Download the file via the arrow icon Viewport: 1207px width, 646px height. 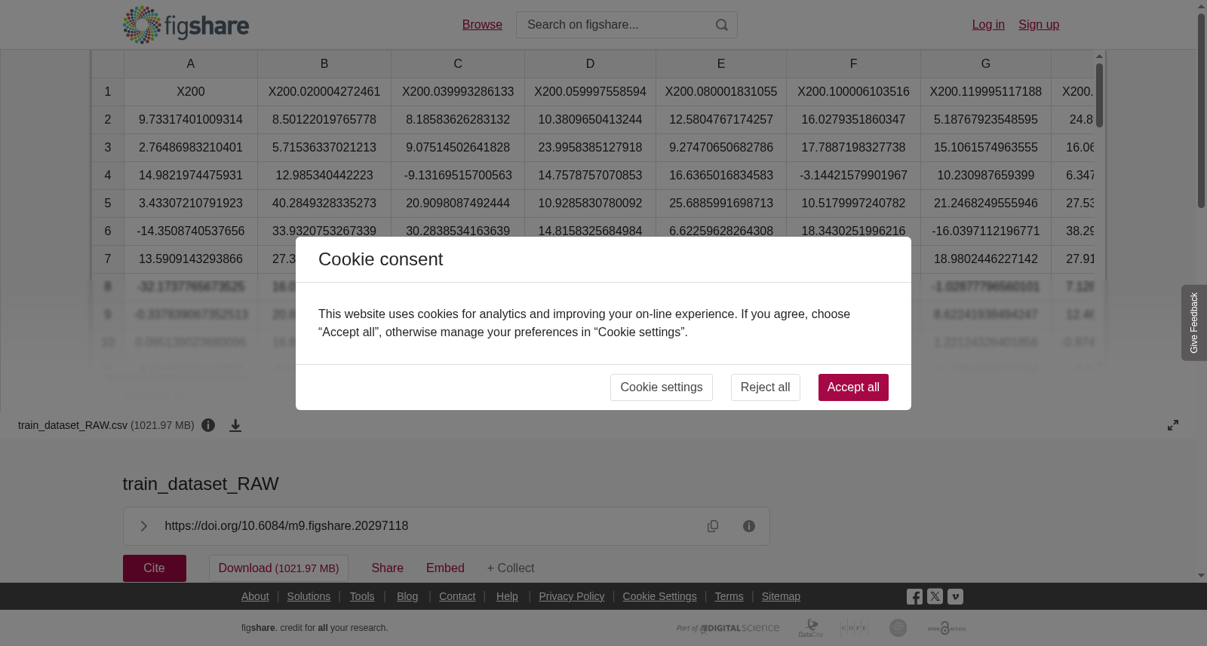tap(235, 425)
